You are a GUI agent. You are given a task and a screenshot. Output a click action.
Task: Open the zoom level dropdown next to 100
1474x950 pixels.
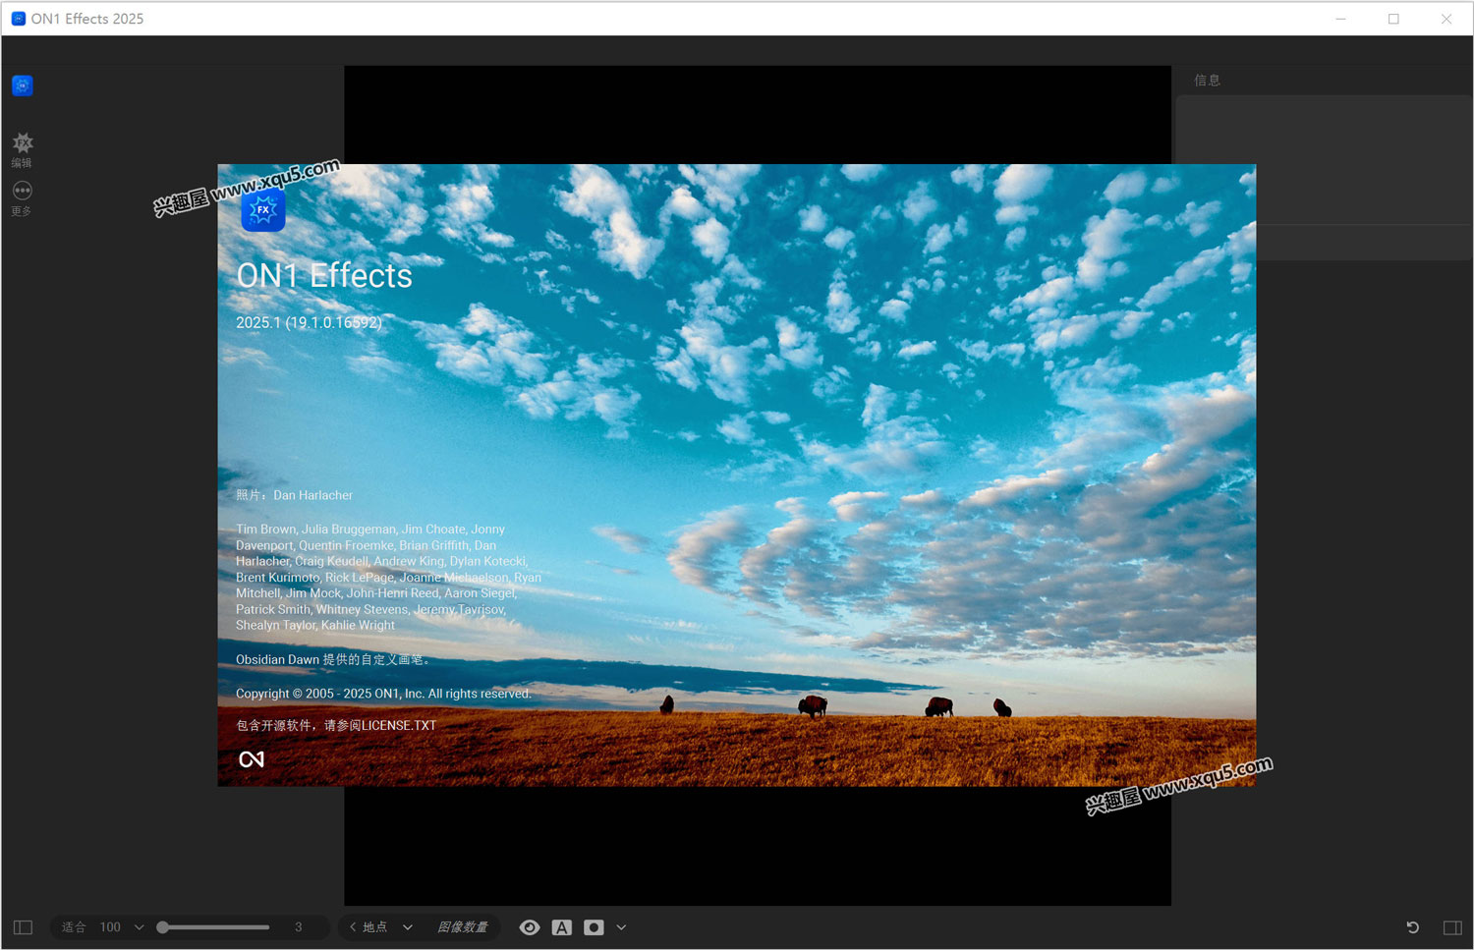[139, 927]
